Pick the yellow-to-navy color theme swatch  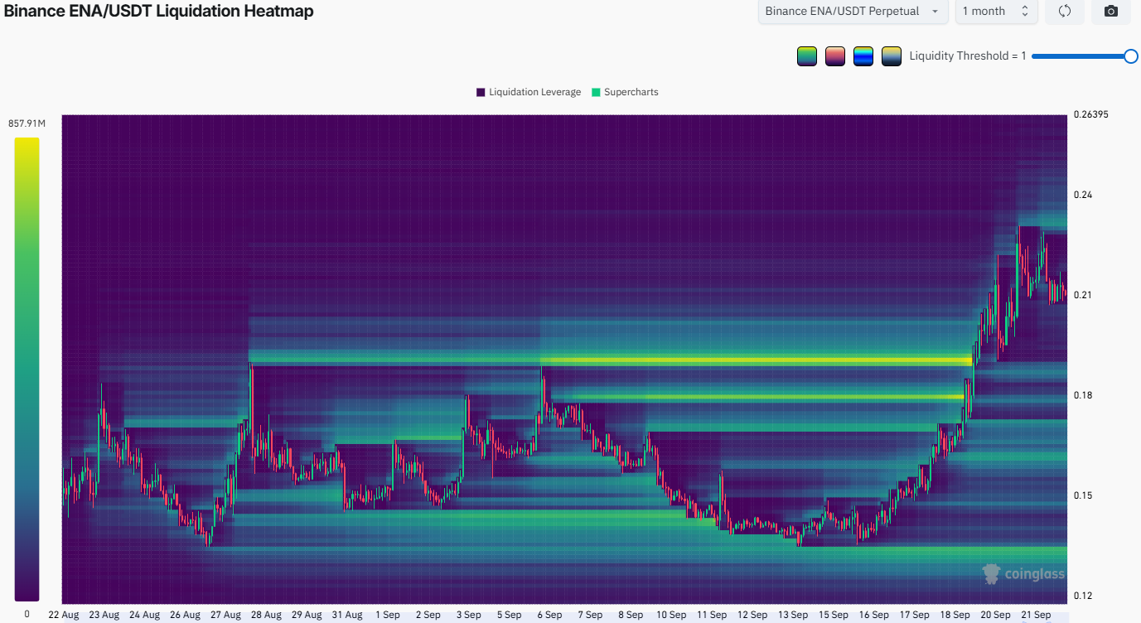click(892, 56)
